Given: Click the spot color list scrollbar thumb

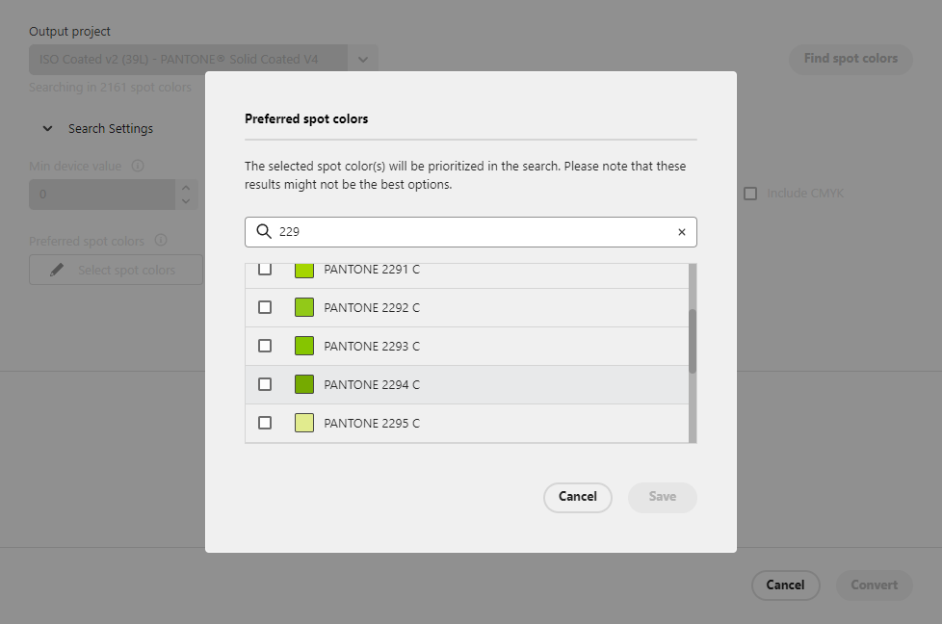Looking at the screenshot, I should pyautogui.click(x=693, y=341).
